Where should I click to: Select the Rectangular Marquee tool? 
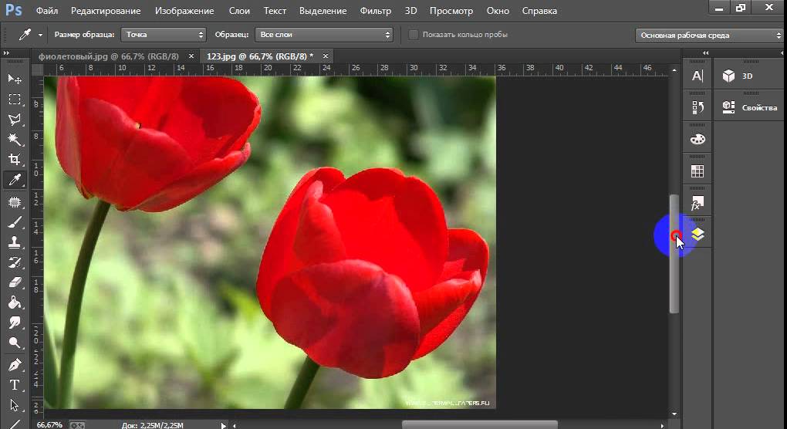tap(15, 100)
